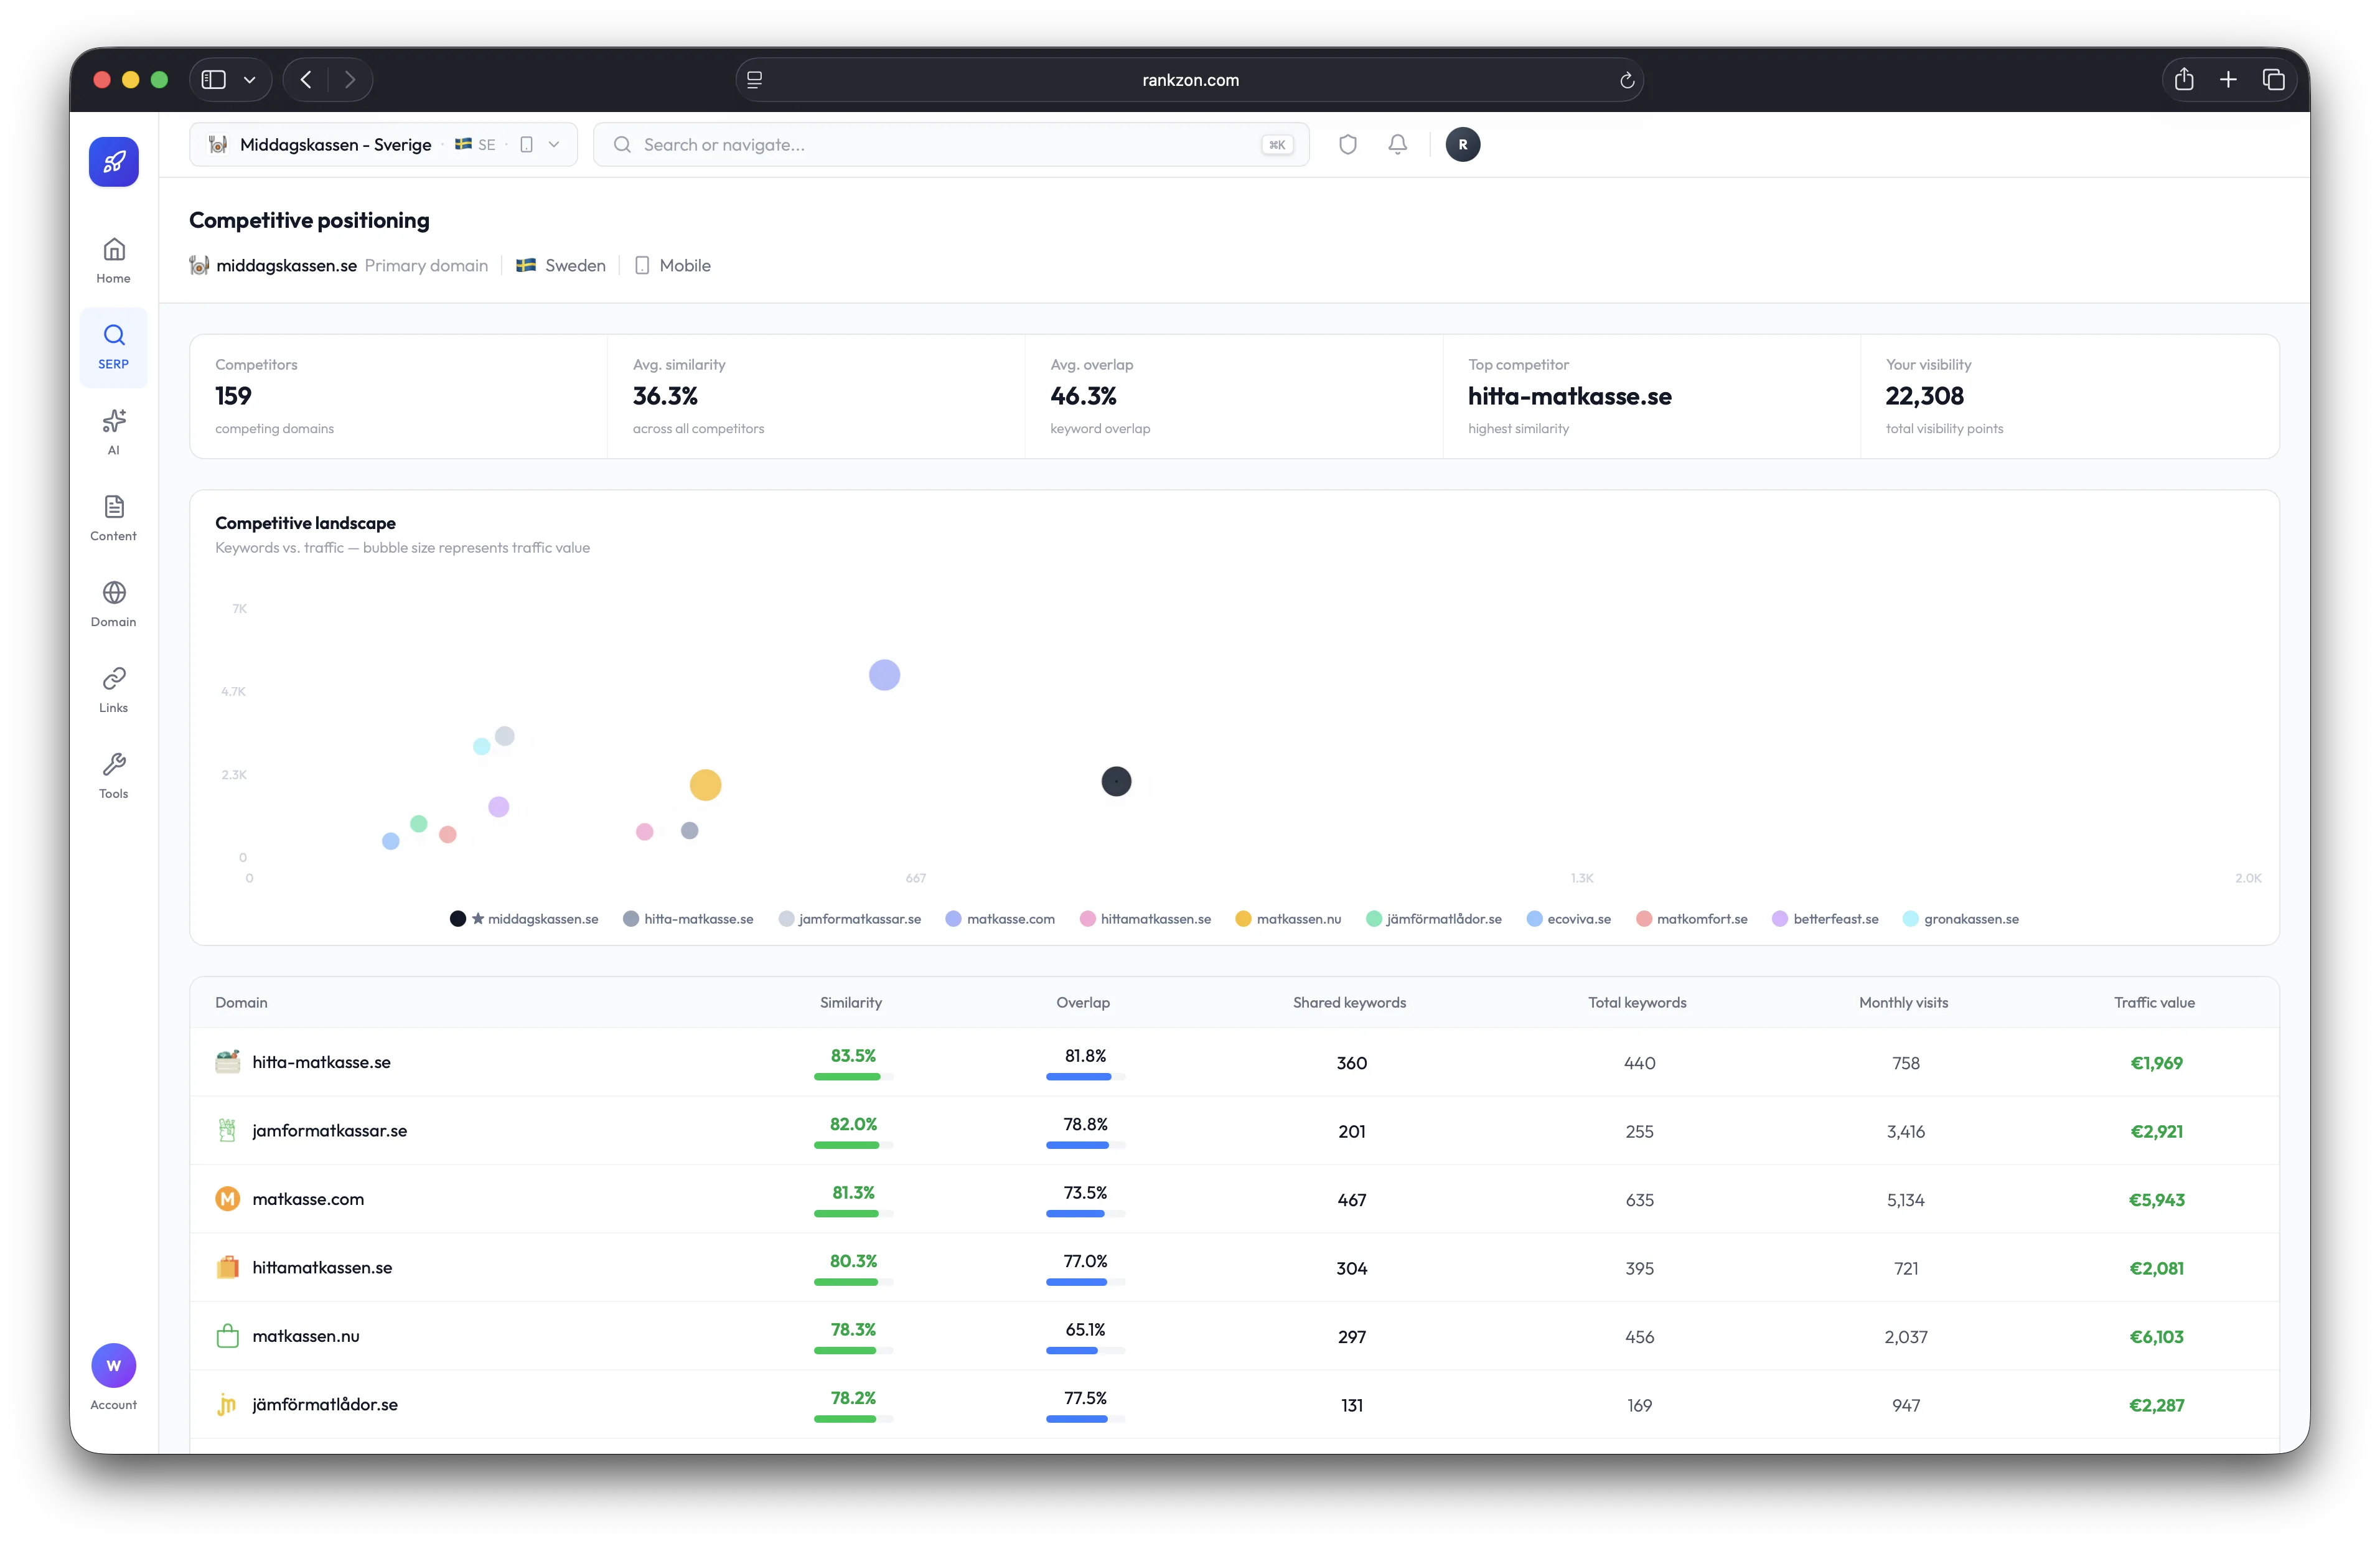Viewport: 2380px width, 1546px height.
Task: Open notifications bell
Action: click(1398, 145)
